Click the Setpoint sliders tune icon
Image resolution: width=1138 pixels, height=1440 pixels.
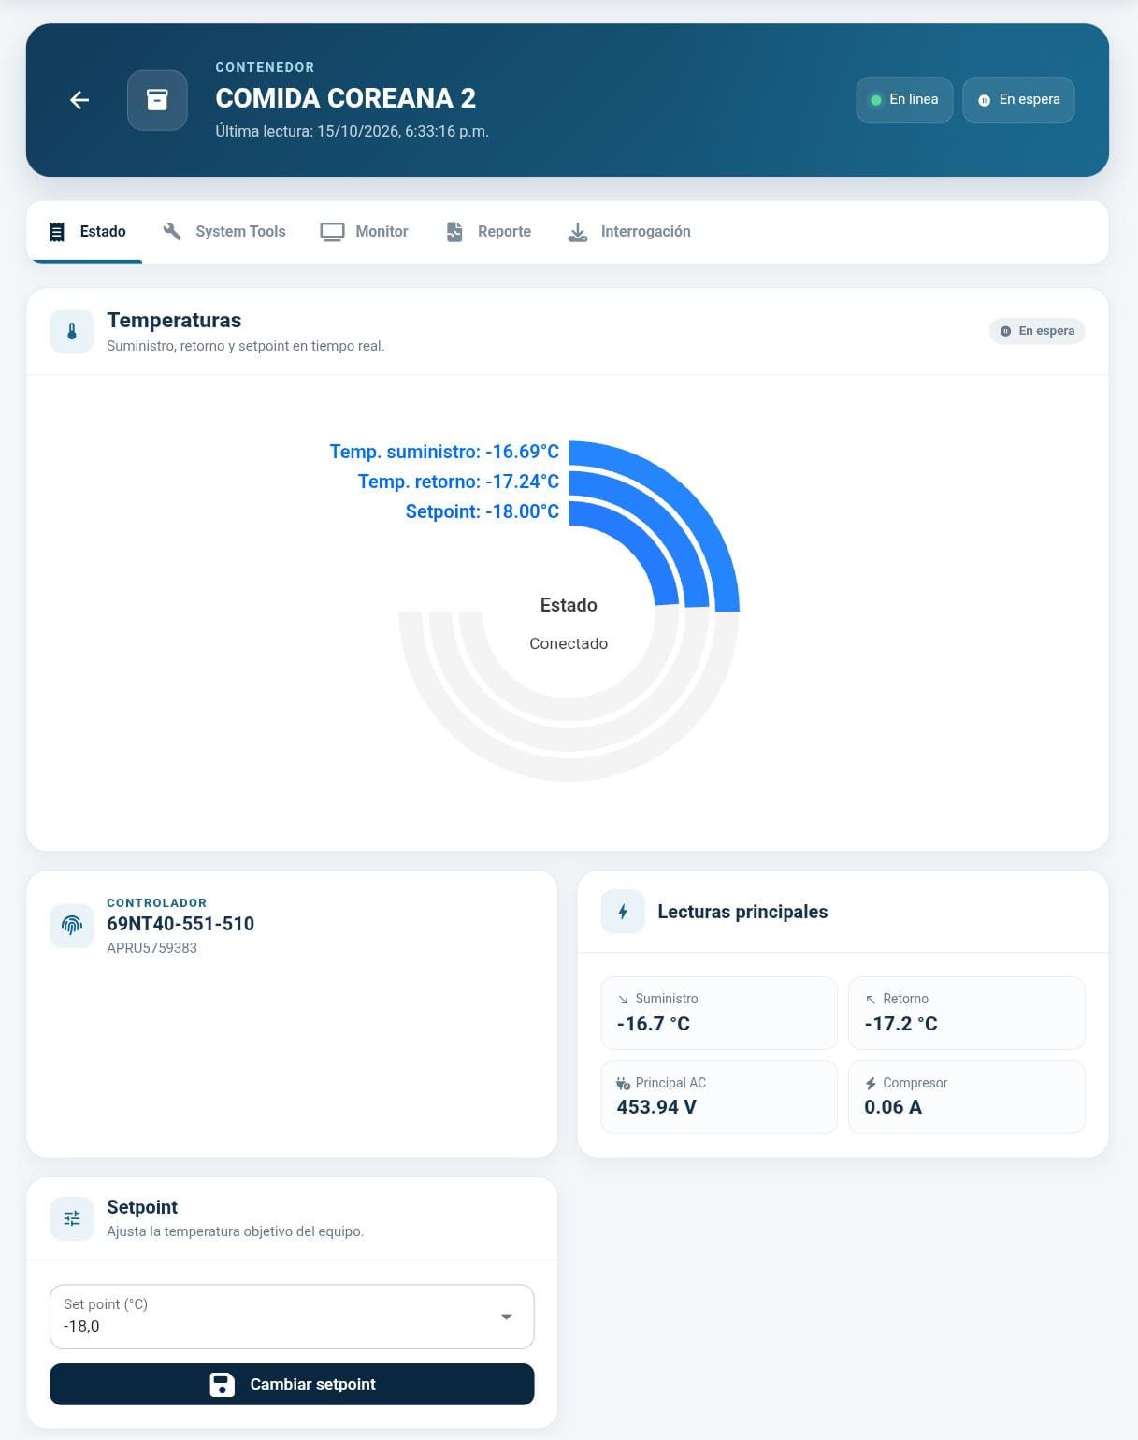pyautogui.click(x=72, y=1218)
